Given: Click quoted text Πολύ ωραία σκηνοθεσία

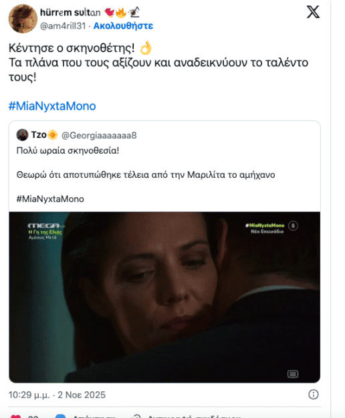Looking at the screenshot, I should [68, 150].
